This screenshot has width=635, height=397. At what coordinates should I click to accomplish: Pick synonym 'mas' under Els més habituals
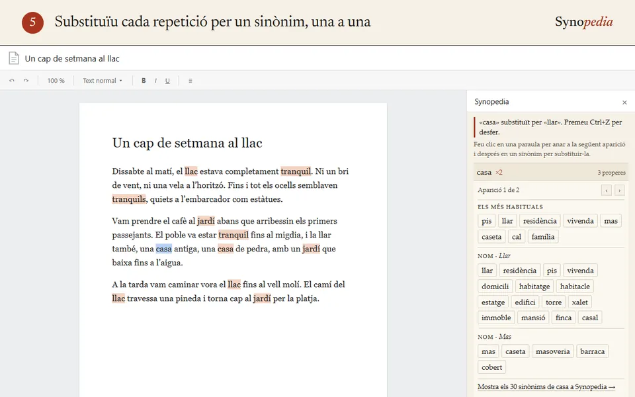(611, 221)
